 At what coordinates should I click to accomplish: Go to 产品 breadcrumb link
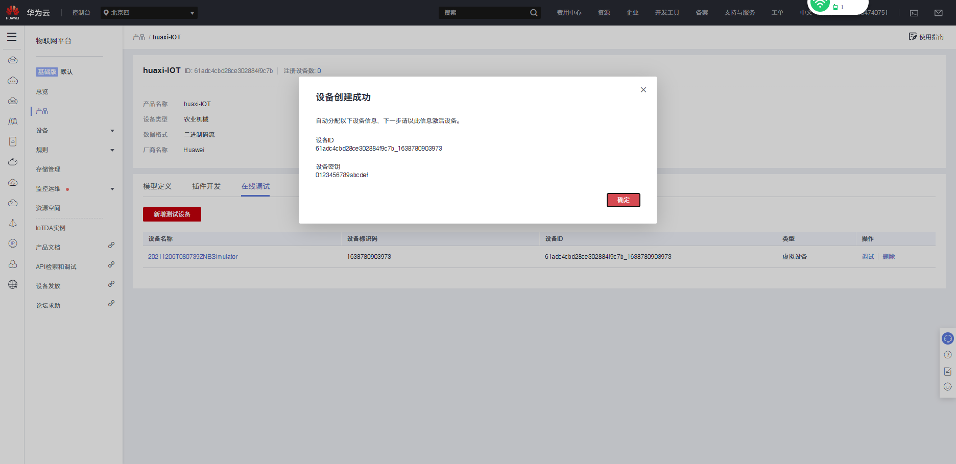tap(139, 37)
